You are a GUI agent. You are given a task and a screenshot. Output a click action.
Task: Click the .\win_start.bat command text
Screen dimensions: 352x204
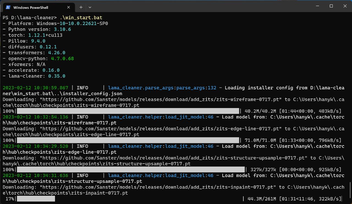point(81,18)
